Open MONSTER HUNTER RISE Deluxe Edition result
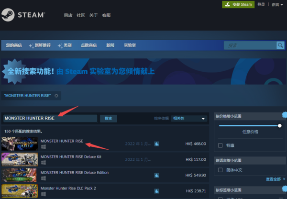The width and height of the screenshot is (287, 199). (75, 173)
